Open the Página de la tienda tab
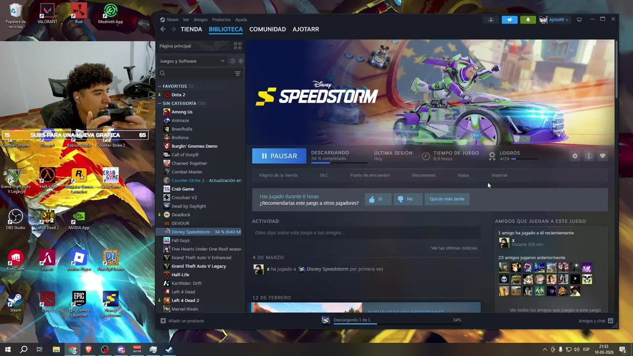 tap(278, 175)
